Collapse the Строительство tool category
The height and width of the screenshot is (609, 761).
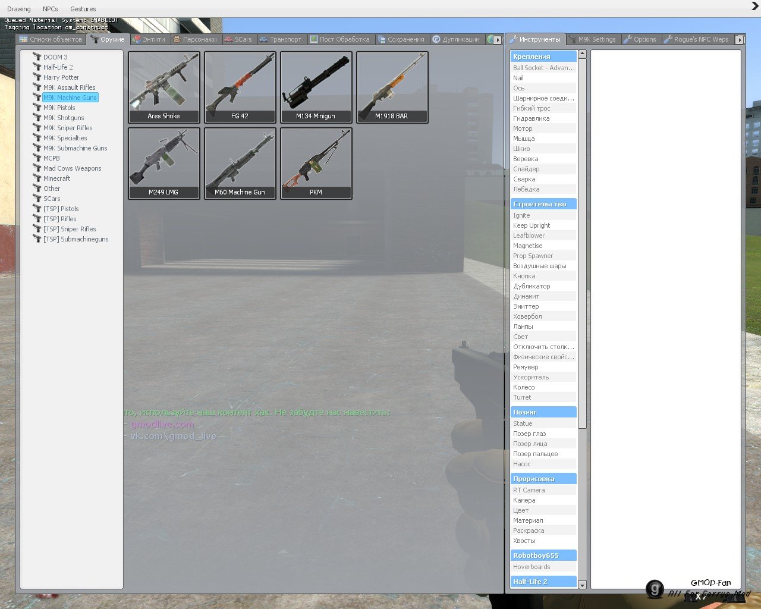pos(543,204)
